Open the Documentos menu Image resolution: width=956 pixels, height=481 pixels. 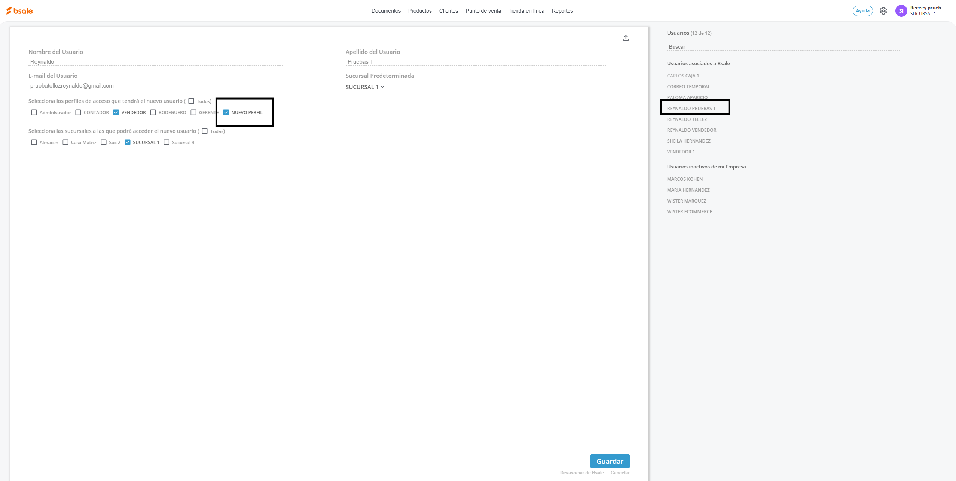(386, 11)
